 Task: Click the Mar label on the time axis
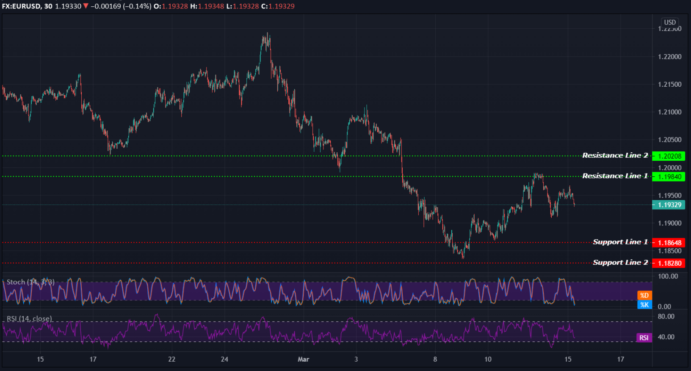pos(303,359)
